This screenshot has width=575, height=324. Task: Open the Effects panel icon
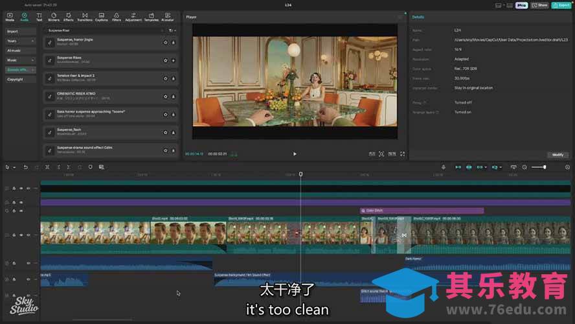tap(69, 16)
